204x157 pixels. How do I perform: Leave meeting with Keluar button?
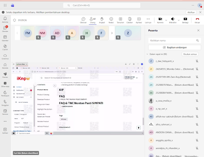197,20
